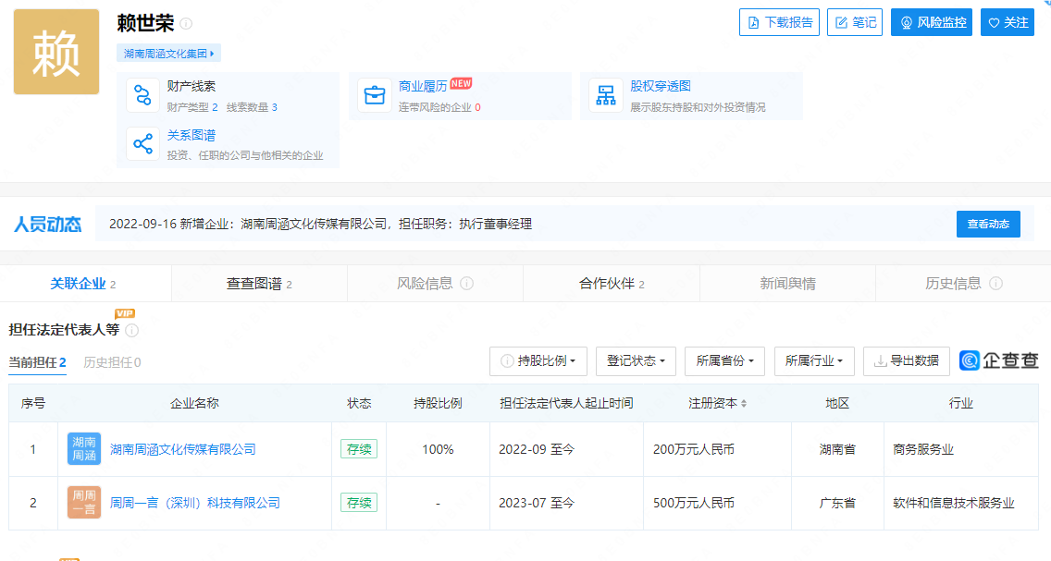Follow this person with 关注
Viewport: 1051px width, 561px height.
(1008, 22)
